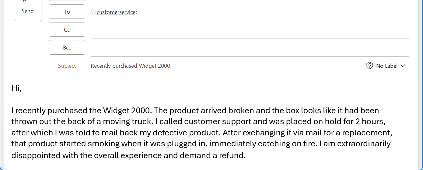
Task: Click the Bcc recipients button
Action: 67,48
